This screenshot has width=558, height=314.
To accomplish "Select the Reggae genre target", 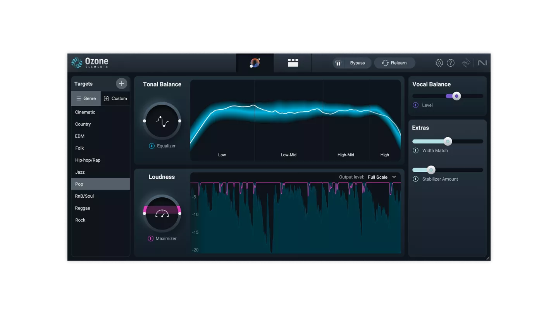I will tap(100, 208).
